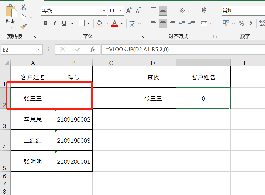Toggle underline formatting
The width and height of the screenshot is (265, 195).
[64, 23]
